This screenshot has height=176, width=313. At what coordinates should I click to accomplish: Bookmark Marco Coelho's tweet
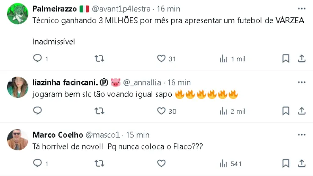tap(286, 163)
